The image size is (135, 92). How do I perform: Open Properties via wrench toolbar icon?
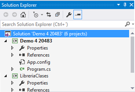69,15
